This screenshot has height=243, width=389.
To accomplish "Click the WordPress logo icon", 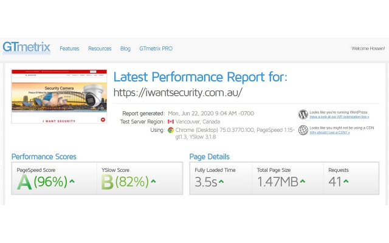I will point(303,114).
